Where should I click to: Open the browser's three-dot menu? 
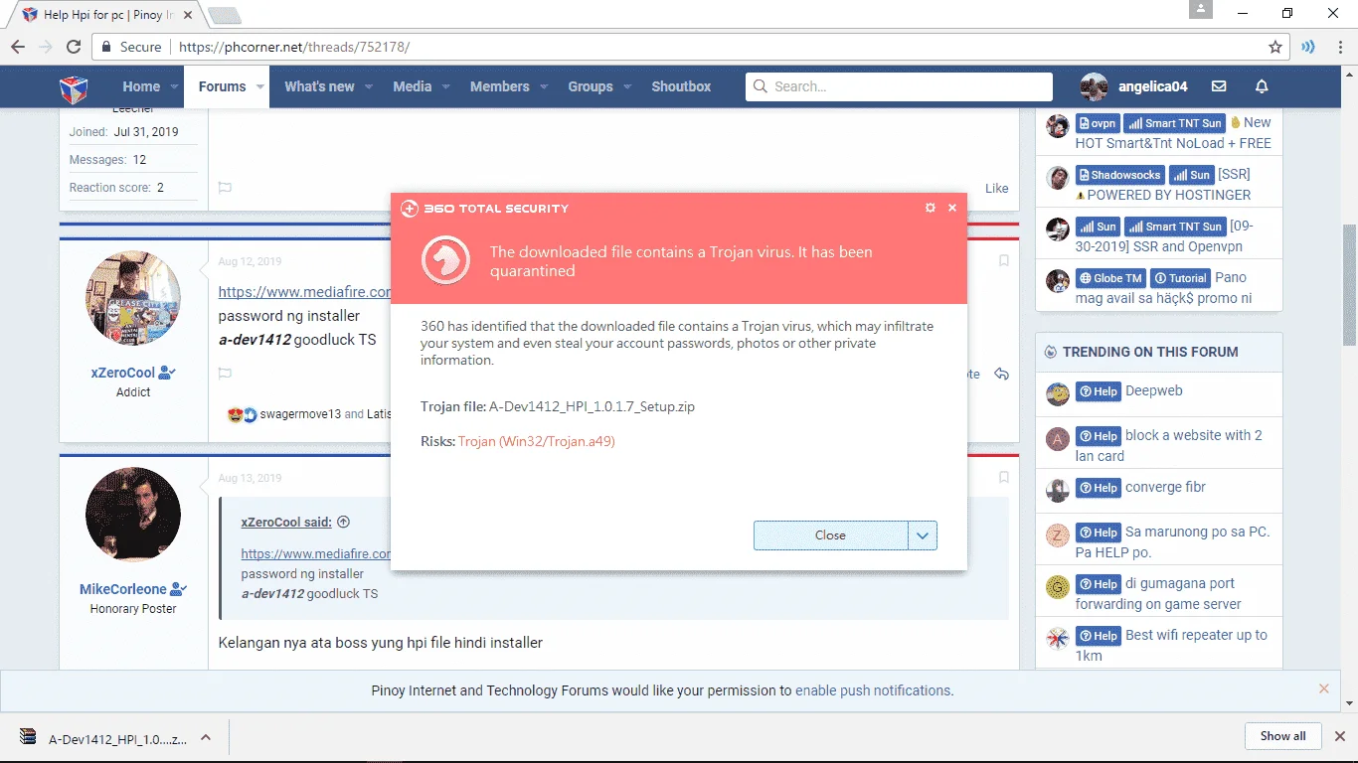[x=1338, y=47]
